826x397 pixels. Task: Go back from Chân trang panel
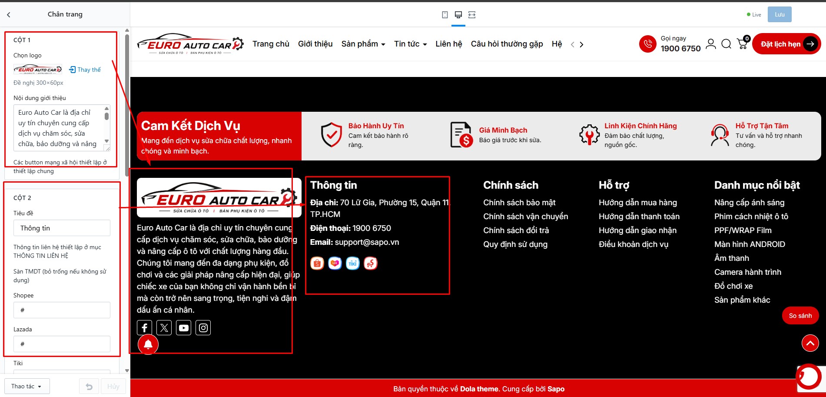pyautogui.click(x=9, y=14)
